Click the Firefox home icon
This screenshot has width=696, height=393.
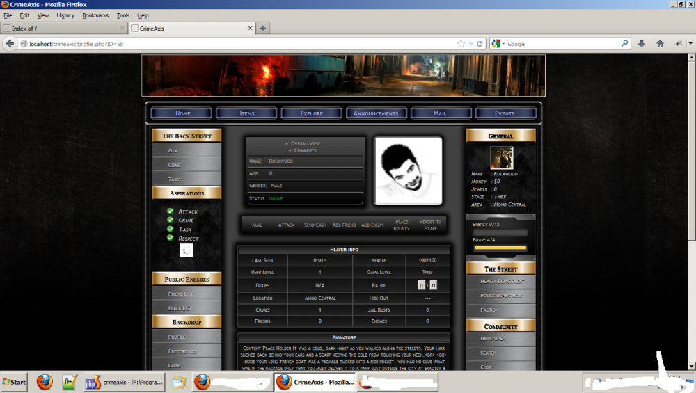pos(660,44)
